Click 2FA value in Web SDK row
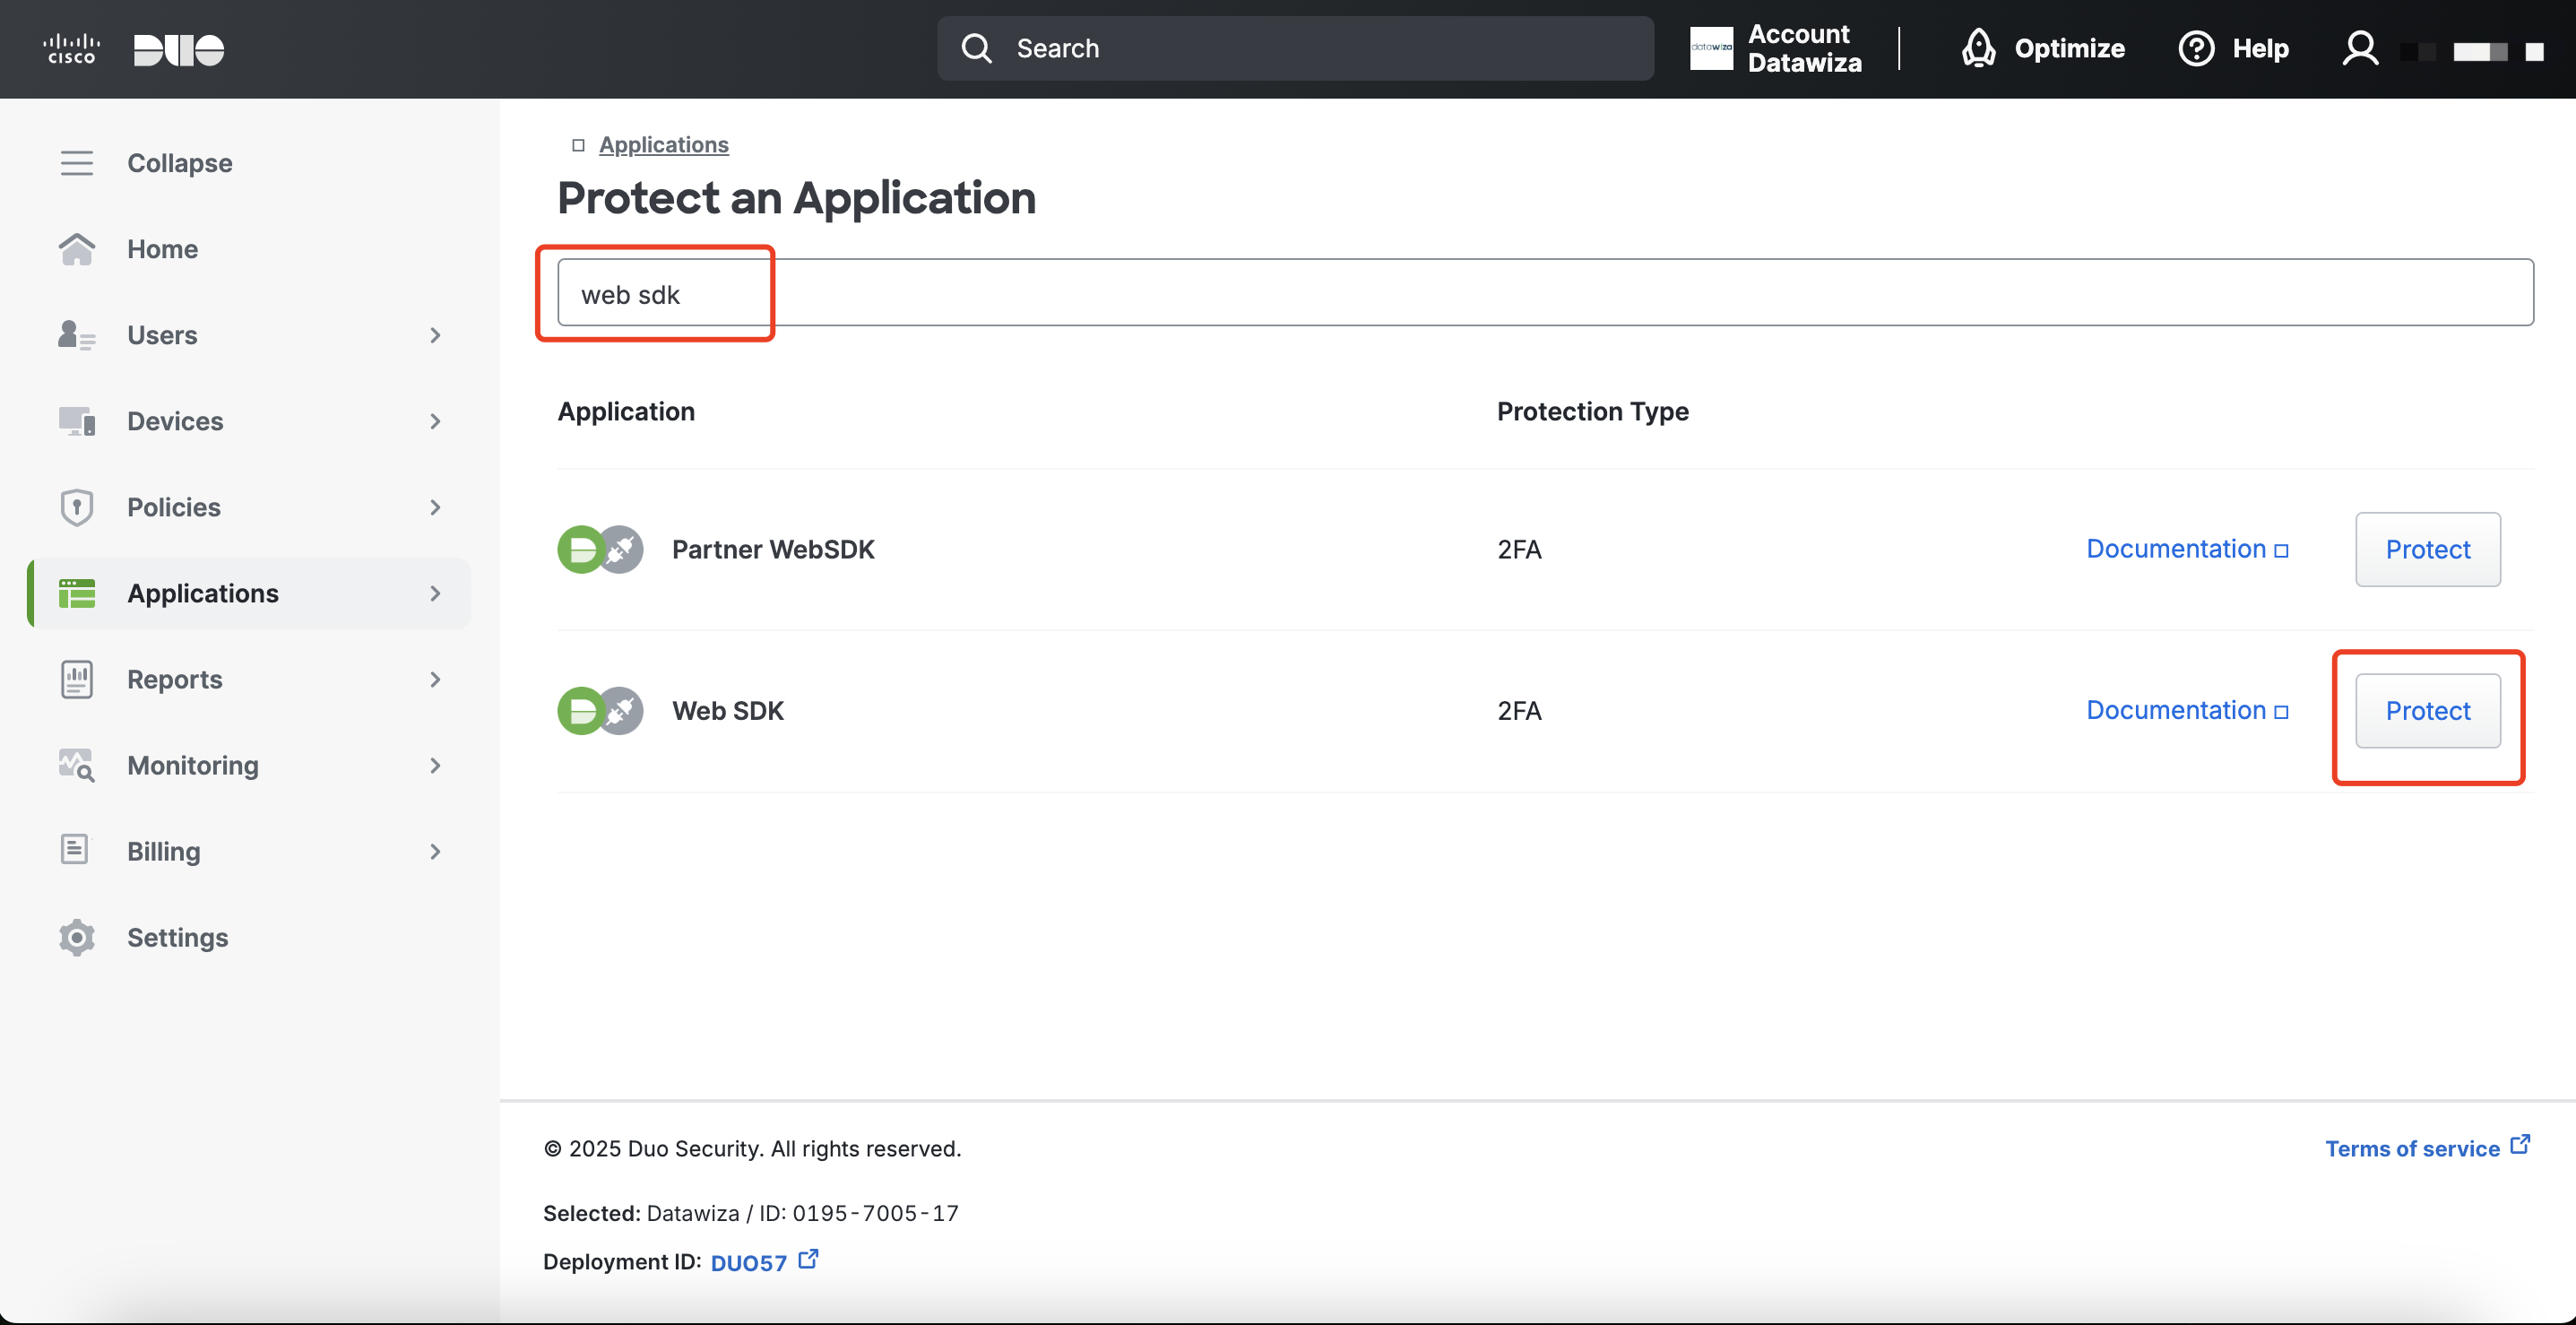The width and height of the screenshot is (2576, 1325). (1519, 711)
